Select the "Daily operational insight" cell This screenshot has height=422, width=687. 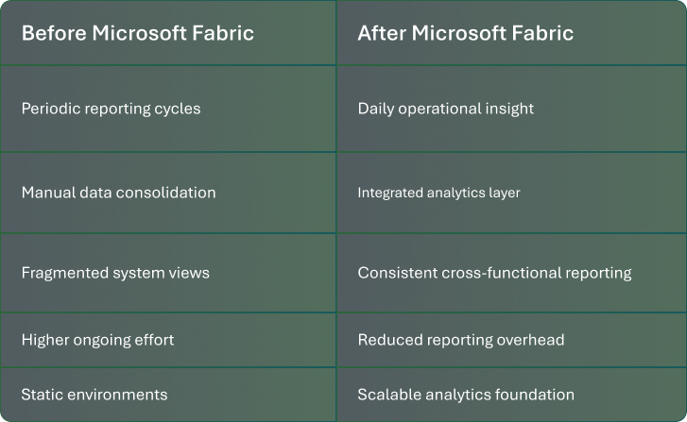(445, 109)
